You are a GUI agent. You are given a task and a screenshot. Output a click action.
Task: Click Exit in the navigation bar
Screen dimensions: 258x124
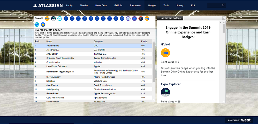pos(193,5)
